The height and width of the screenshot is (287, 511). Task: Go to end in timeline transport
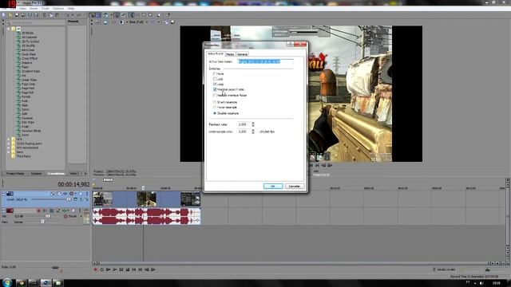tap(141, 269)
